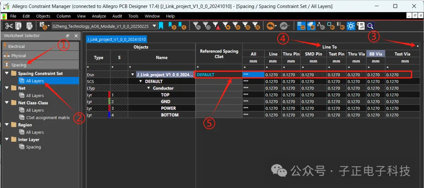Click the filter icon with horizontal lines badge
The image size is (424, 188).
(x=246, y=26)
